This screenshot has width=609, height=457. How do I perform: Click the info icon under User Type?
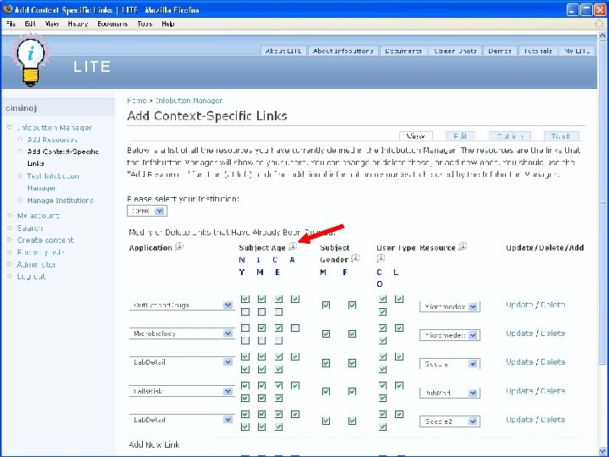381,258
